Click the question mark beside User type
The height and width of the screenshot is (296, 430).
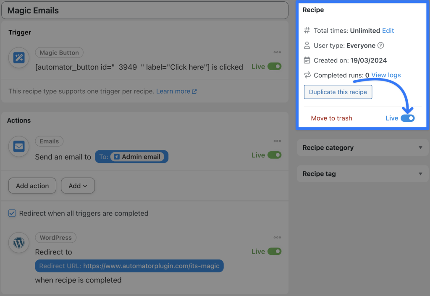coord(381,45)
